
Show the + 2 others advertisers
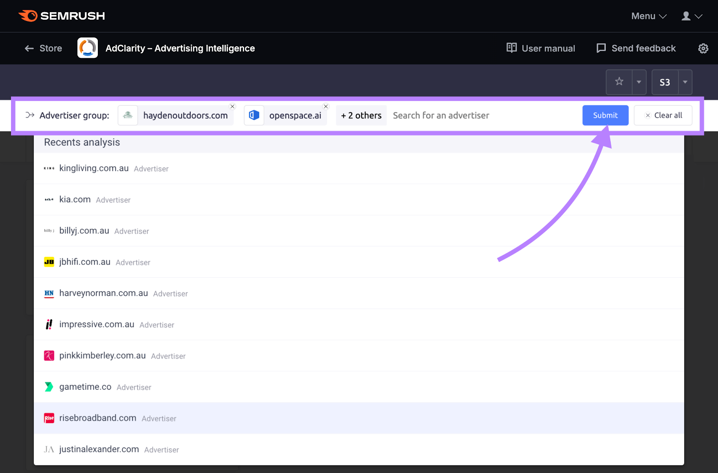pos(361,116)
